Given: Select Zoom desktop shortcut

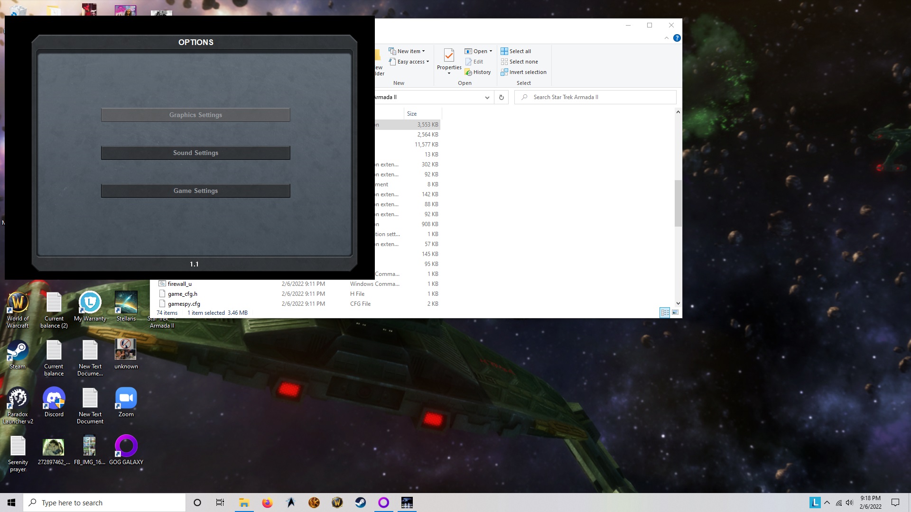Looking at the screenshot, I should [x=126, y=402].
